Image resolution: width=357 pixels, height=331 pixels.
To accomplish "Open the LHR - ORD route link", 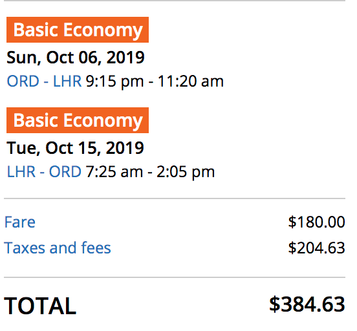I will coord(44,172).
